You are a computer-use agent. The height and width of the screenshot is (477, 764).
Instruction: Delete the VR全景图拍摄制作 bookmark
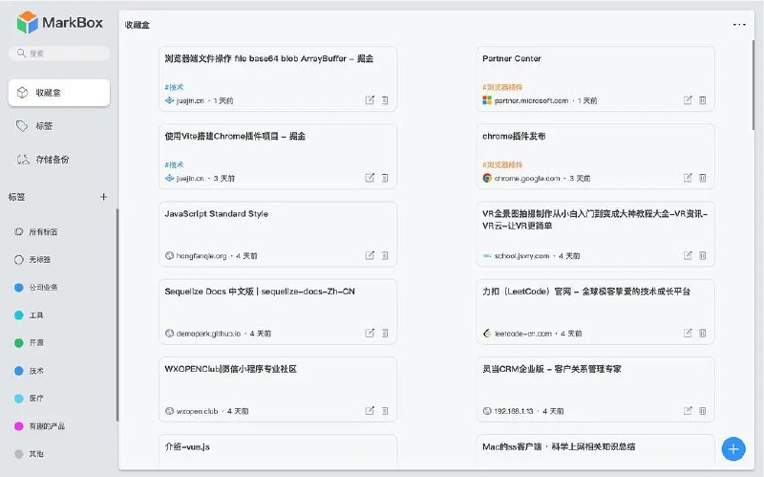tap(703, 255)
